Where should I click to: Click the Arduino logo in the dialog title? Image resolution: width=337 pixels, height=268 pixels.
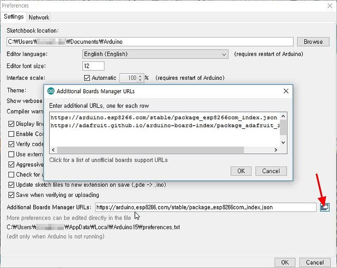(x=51, y=91)
